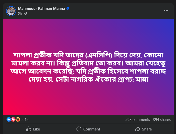Image resolution: width=176 pixels, height=134 pixels.
Task: View the 5.4K reactions list
Action: coord(25,120)
